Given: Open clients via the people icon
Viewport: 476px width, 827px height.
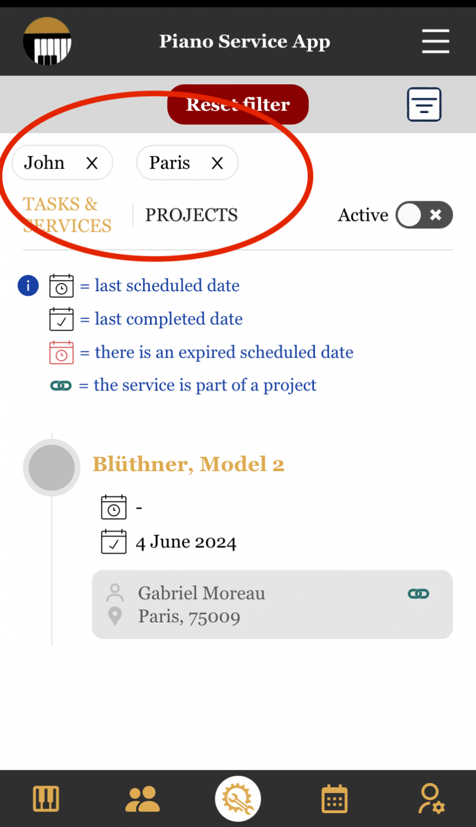Looking at the screenshot, I should (x=142, y=799).
